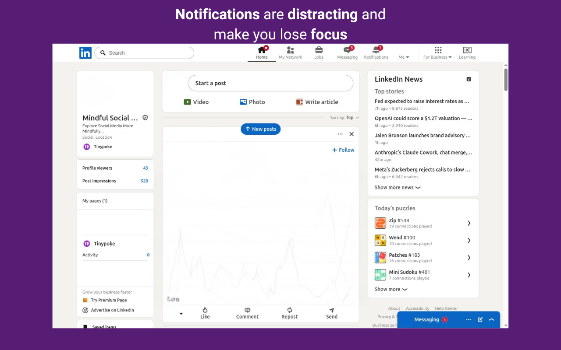Open the Sort by Top dropdown
This screenshot has width=561, height=350.
click(345, 118)
